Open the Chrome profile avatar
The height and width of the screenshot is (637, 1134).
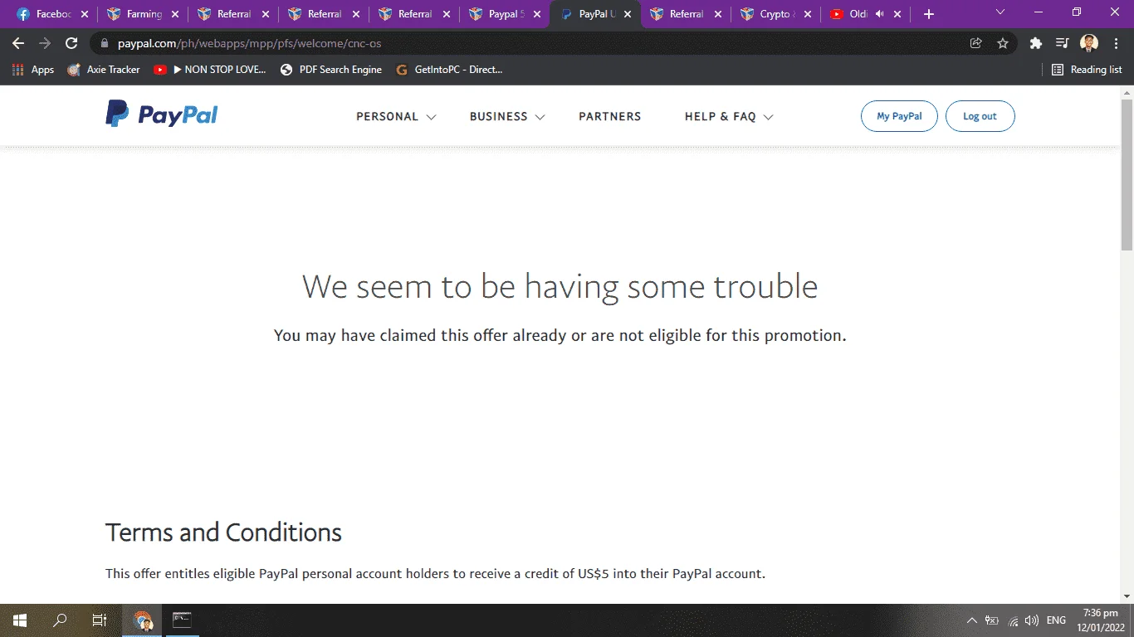(1089, 43)
